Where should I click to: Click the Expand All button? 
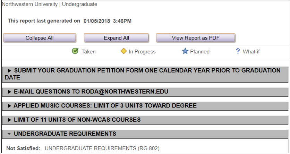(x=116, y=38)
